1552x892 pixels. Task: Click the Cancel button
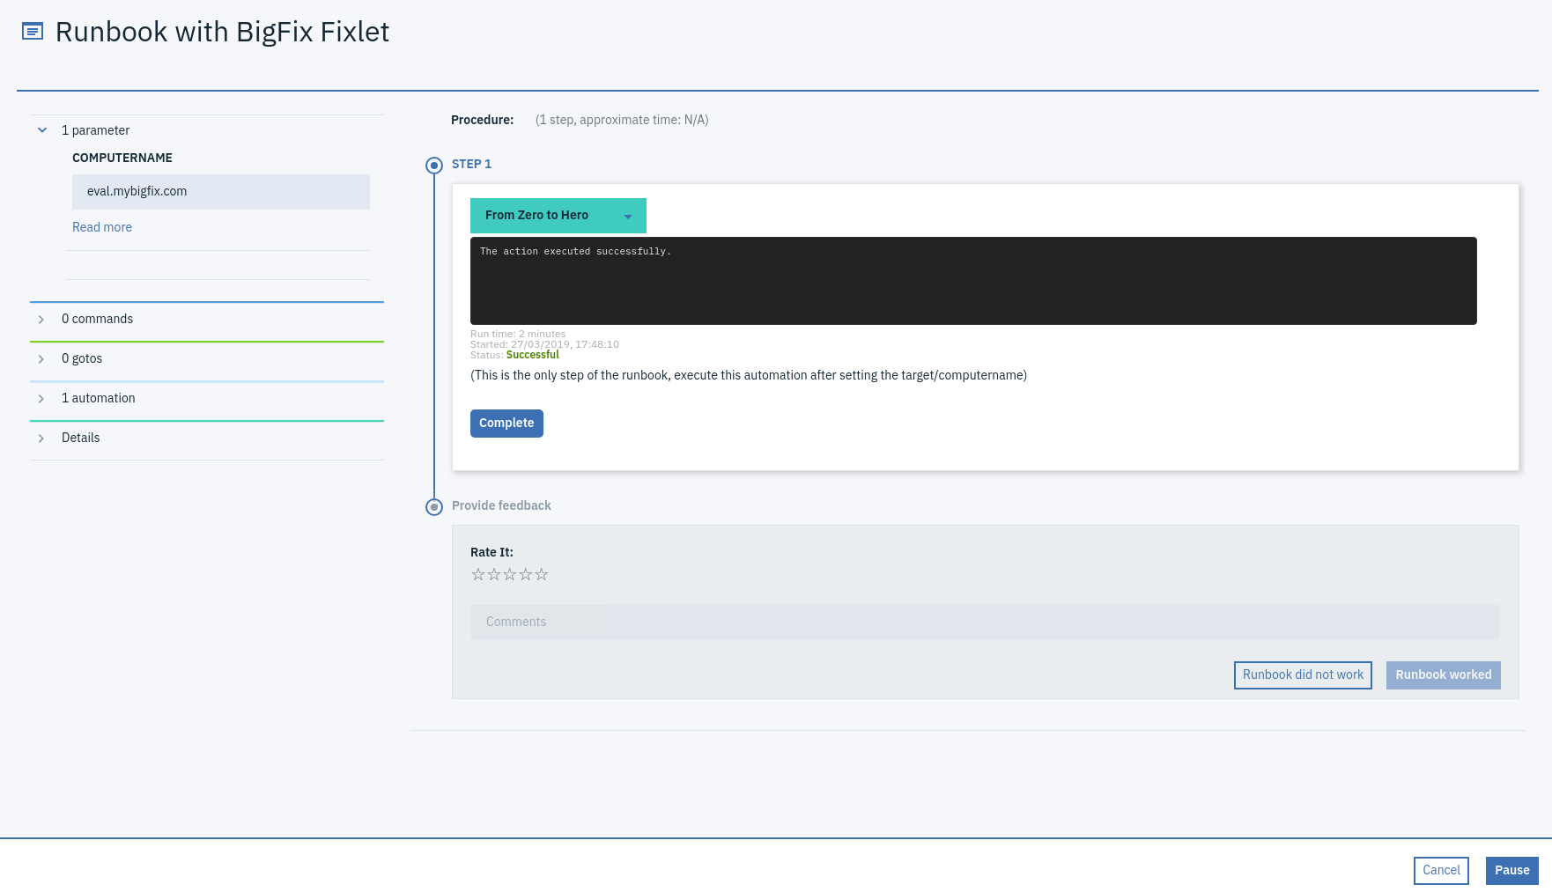pyautogui.click(x=1441, y=870)
